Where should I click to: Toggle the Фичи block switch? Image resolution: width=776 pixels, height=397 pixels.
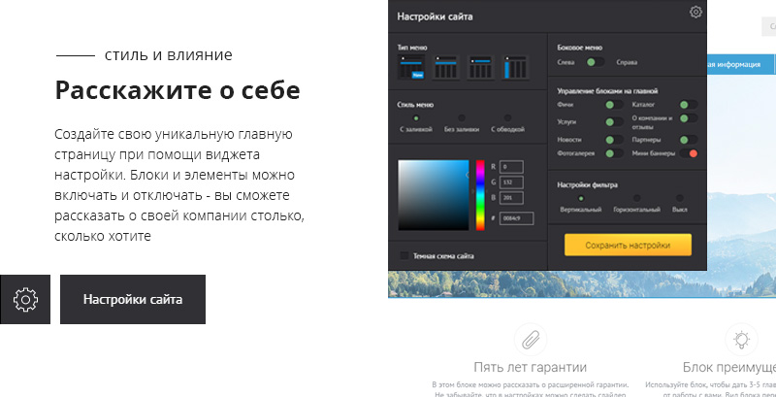[614, 105]
